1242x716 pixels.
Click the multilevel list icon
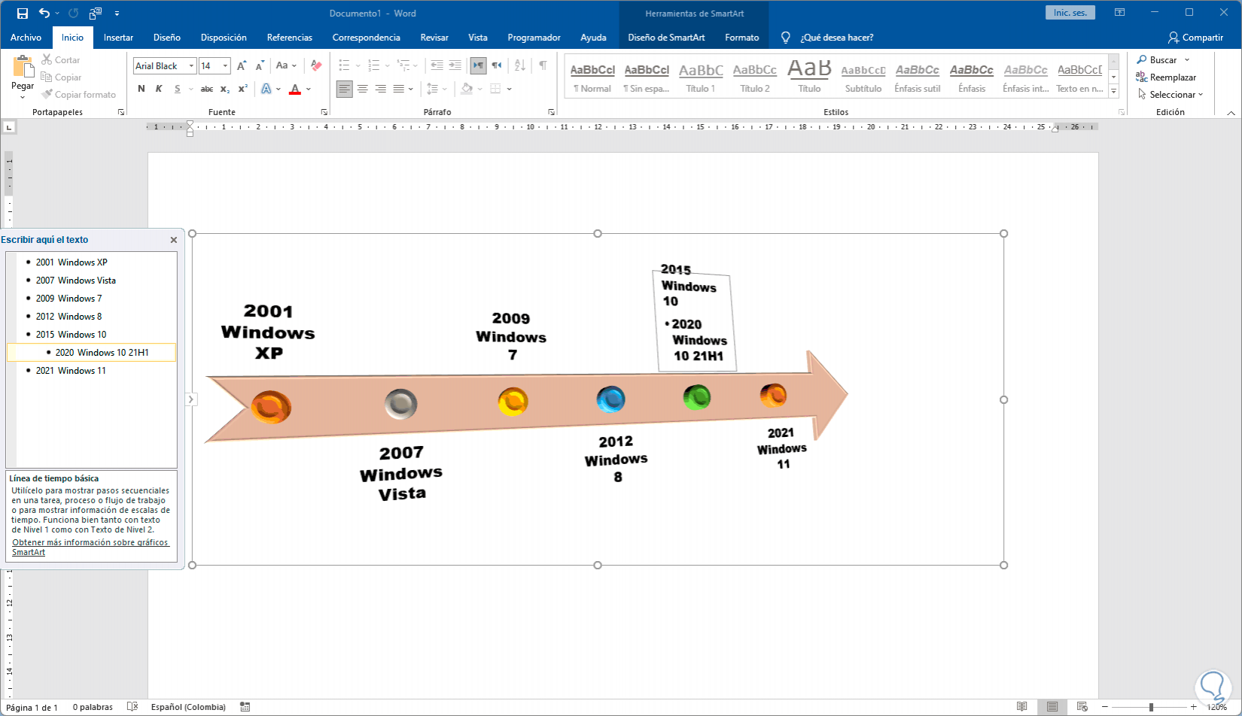[404, 66]
